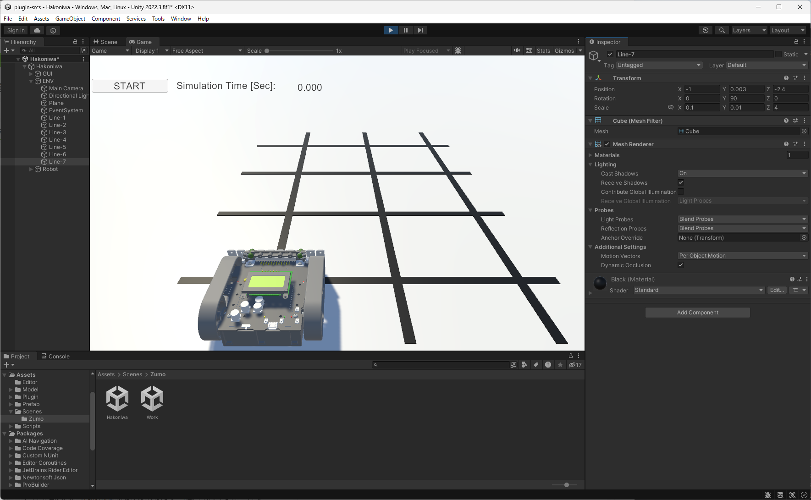Open the Component menu

106,19
